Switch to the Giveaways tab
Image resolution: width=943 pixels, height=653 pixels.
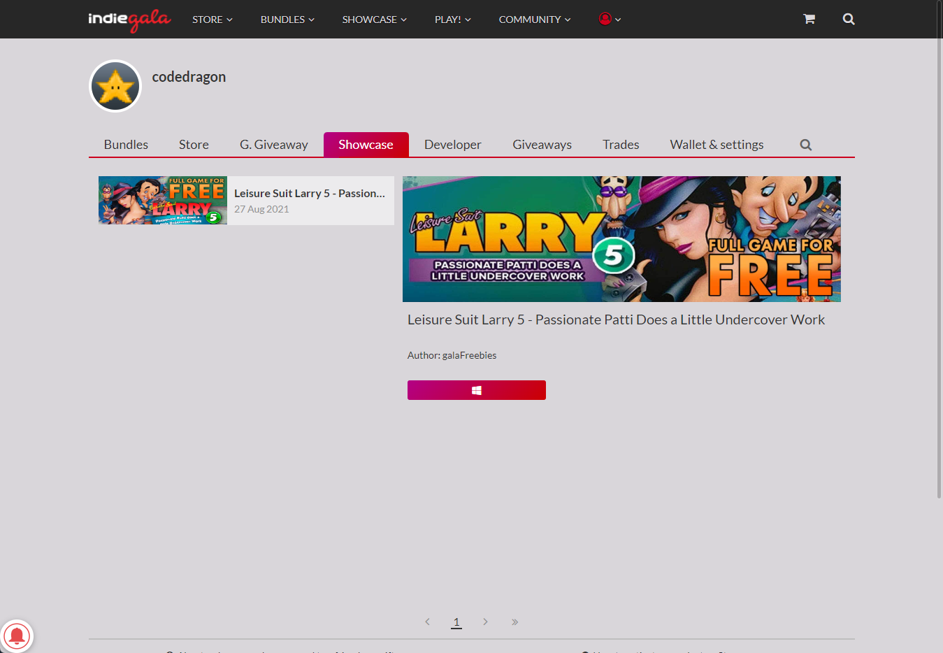coord(542,145)
